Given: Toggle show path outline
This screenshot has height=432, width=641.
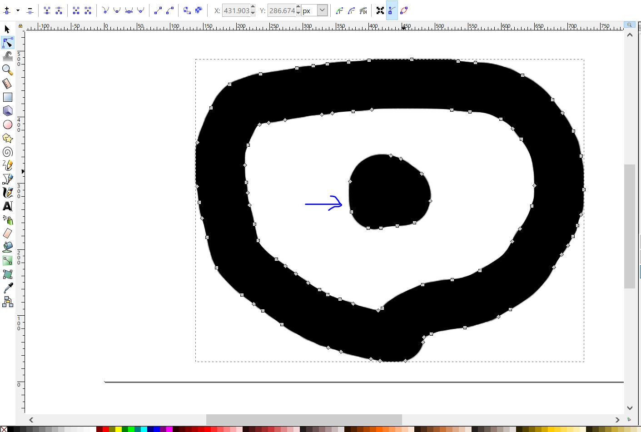Looking at the screenshot, I should click(404, 10).
